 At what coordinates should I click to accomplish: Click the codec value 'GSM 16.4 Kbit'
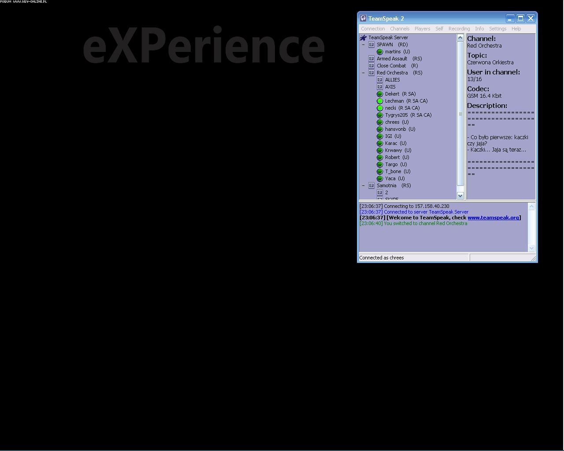[x=484, y=96]
